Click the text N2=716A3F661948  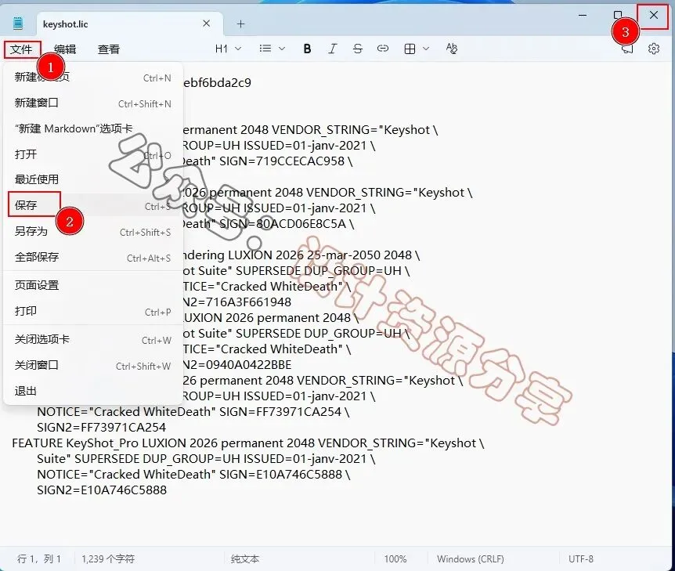(x=236, y=302)
